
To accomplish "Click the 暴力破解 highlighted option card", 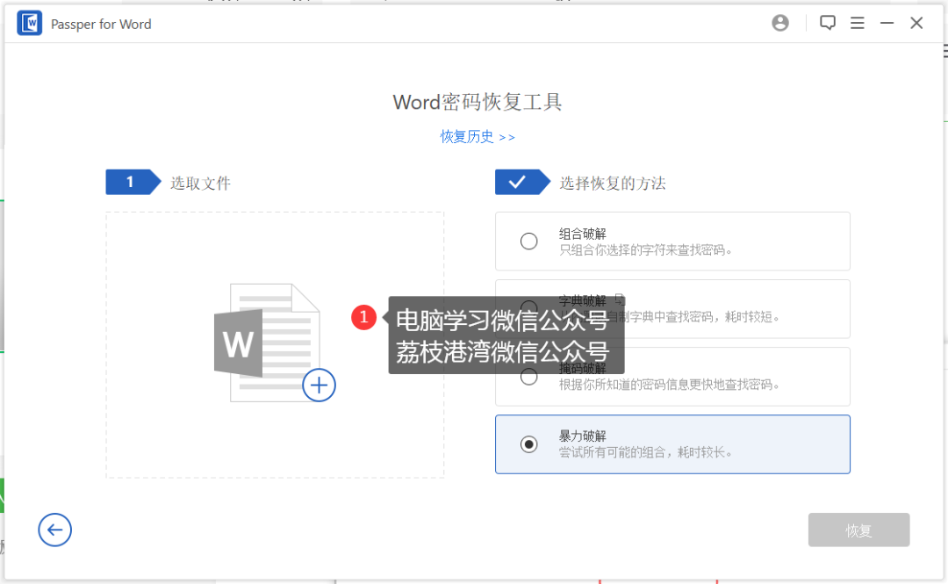I will click(x=672, y=444).
